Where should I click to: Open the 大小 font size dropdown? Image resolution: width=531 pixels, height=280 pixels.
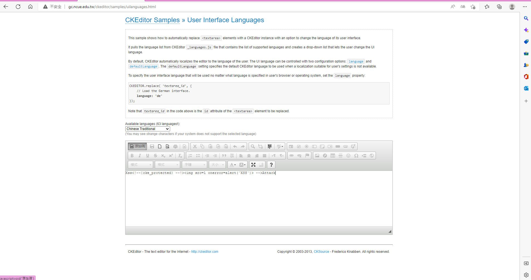point(217,165)
